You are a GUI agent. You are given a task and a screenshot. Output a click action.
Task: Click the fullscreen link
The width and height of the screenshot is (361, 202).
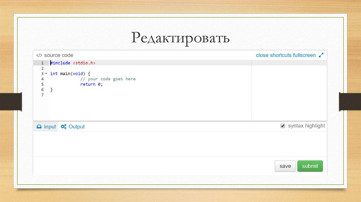[x=304, y=55]
